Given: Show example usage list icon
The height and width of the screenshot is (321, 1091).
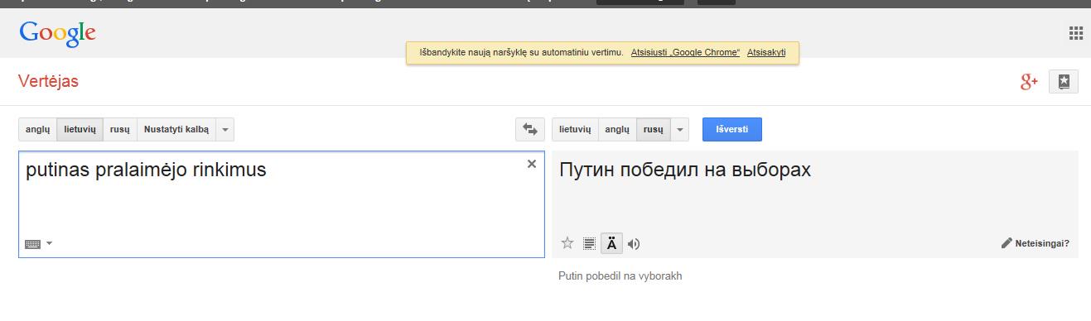Looking at the screenshot, I should (590, 243).
